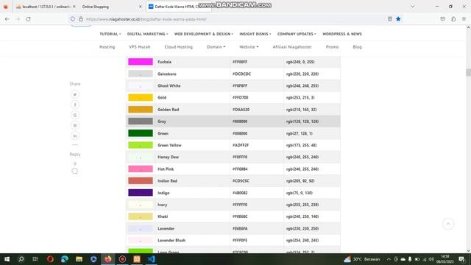Screen dimensions: 471x265
Task: Open Cloud Hosting link
Action: coord(178,47)
